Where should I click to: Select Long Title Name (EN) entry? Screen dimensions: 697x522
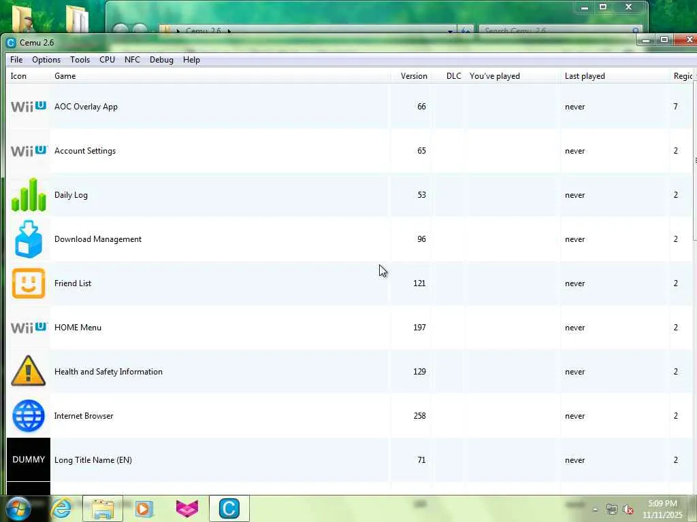93,460
